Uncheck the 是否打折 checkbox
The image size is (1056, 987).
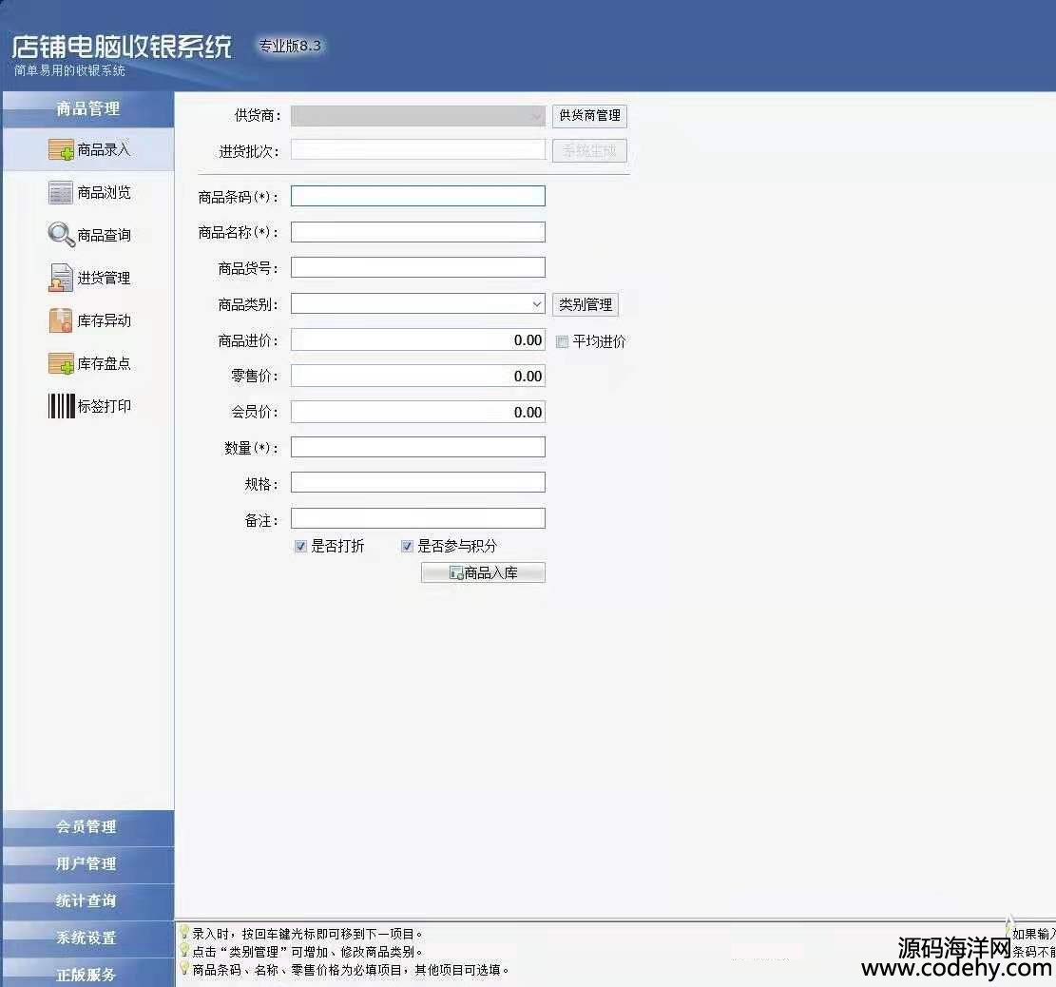pyautogui.click(x=300, y=547)
